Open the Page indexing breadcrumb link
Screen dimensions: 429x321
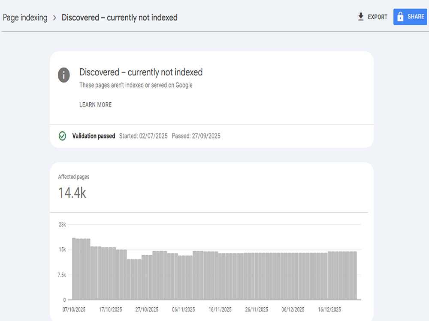click(25, 18)
